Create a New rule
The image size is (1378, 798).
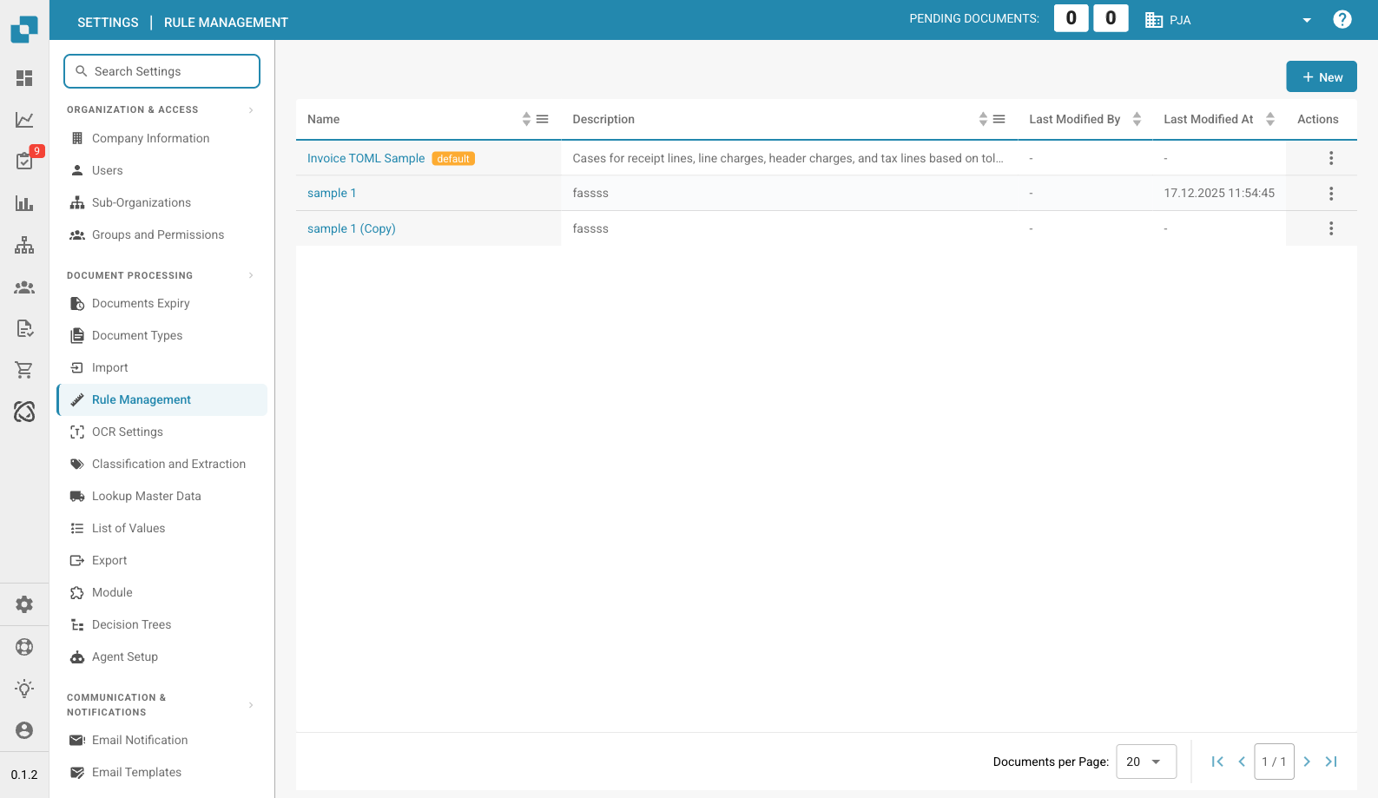click(1322, 77)
